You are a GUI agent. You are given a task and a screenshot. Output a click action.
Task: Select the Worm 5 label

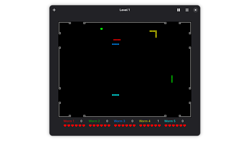(x=170, y=121)
